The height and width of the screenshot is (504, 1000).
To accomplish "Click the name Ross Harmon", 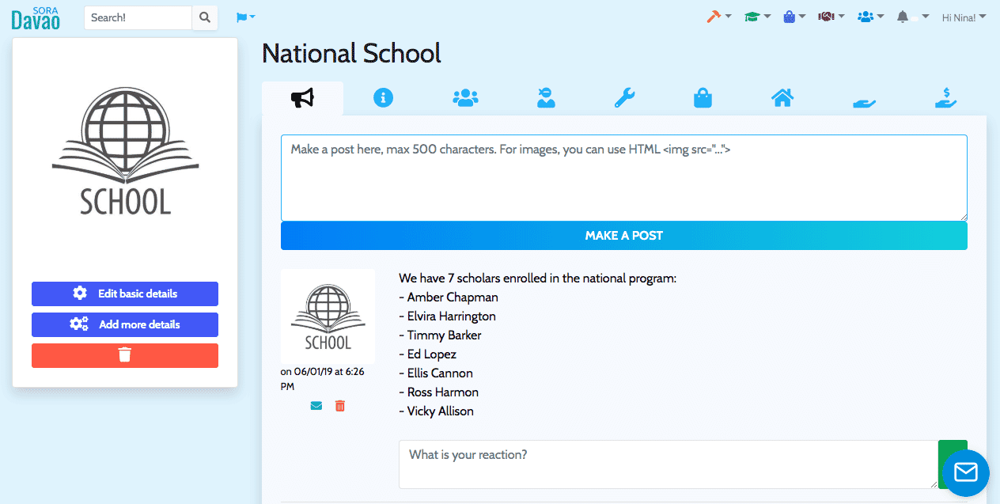I will pos(443,392).
